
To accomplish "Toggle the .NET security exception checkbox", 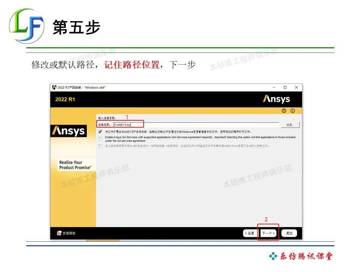I will pos(100,146).
